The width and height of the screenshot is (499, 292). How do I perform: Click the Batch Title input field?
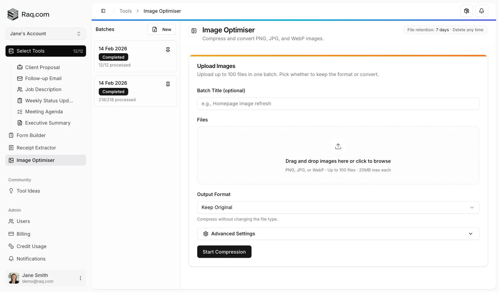point(338,104)
